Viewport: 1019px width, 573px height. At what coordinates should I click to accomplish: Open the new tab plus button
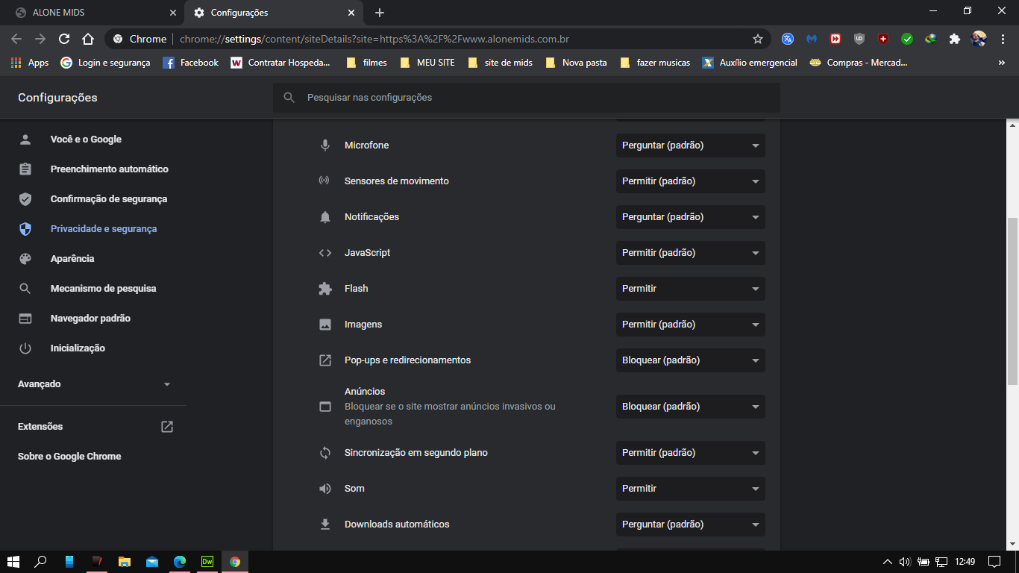coord(380,13)
